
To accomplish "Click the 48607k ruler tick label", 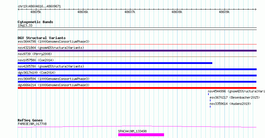I will (x=130, y=12).
